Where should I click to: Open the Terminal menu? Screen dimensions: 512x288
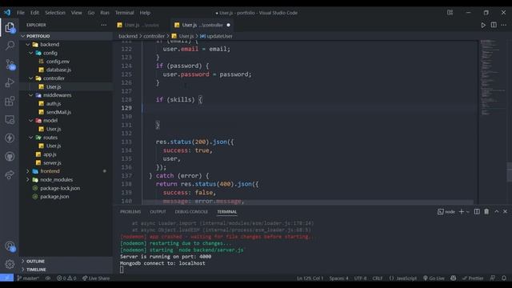125,13
